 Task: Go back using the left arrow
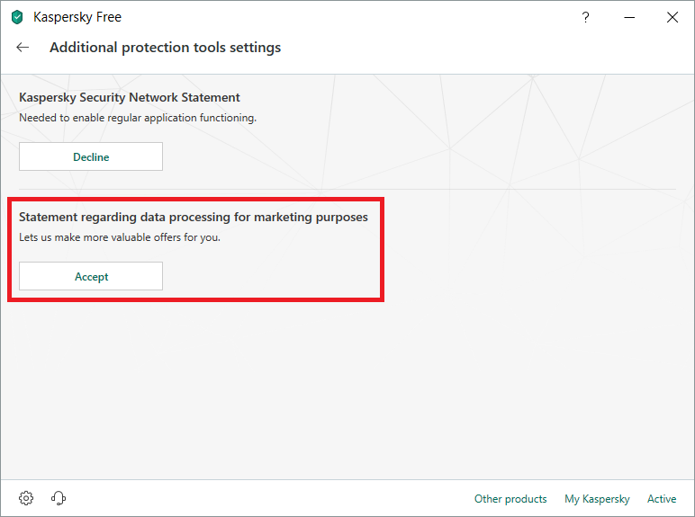pyautogui.click(x=23, y=48)
